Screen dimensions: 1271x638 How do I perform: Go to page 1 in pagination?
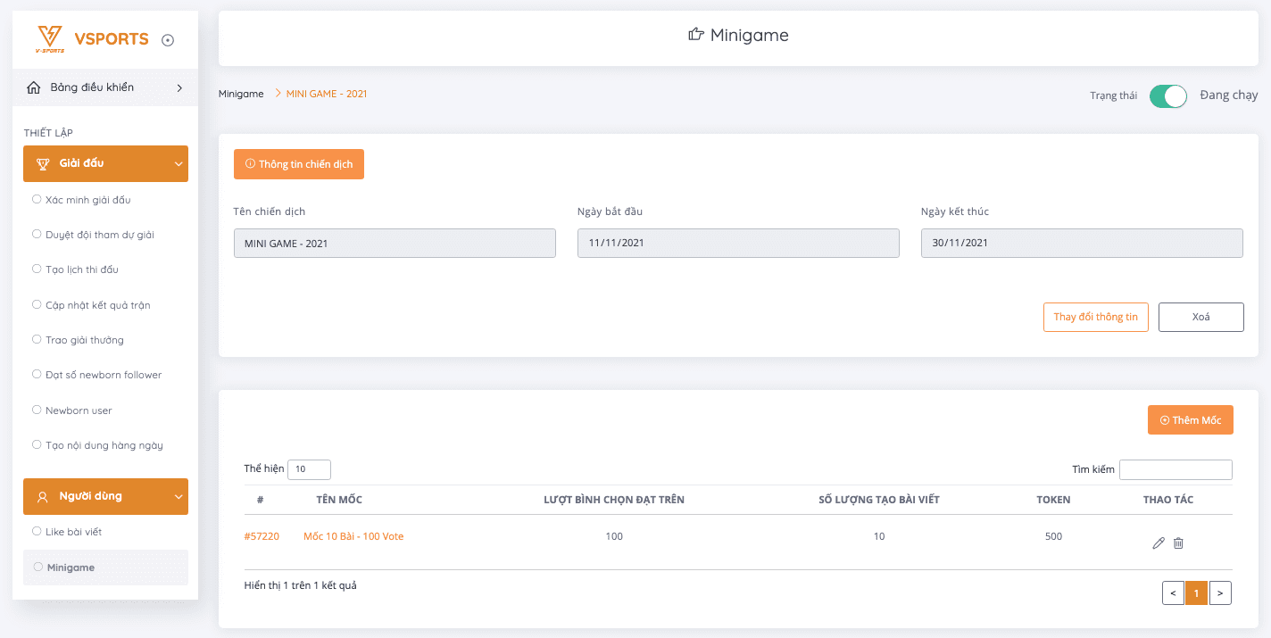1196,592
